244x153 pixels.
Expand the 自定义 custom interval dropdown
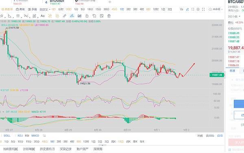[x=45, y=9]
